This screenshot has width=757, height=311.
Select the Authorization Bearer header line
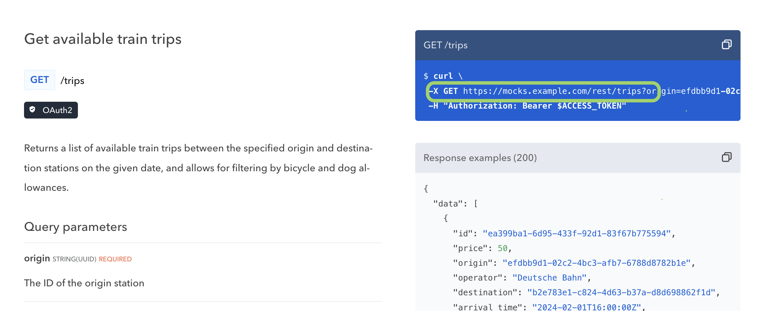click(527, 106)
